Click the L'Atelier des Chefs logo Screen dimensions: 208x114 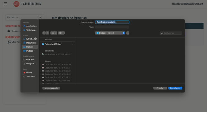(x=16, y=4)
